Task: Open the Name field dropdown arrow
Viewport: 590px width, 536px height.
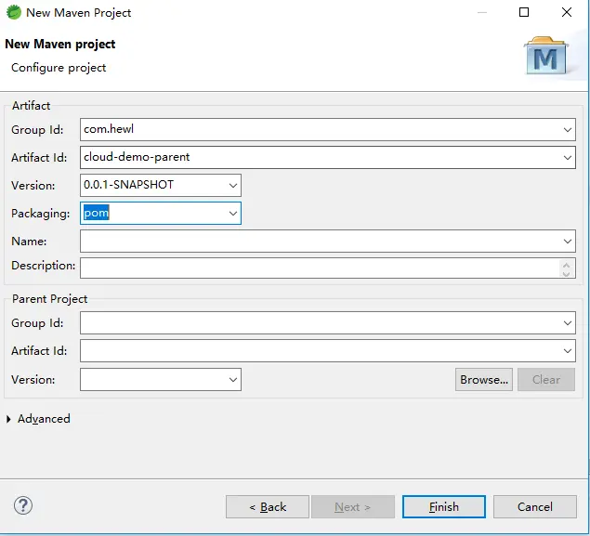Action: tap(568, 242)
